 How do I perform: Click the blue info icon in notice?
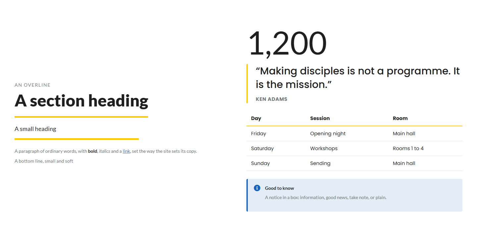[x=257, y=188]
